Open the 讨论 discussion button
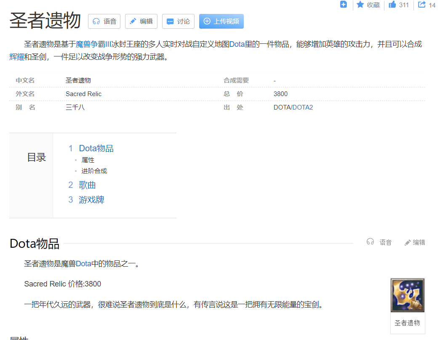 point(178,21)
